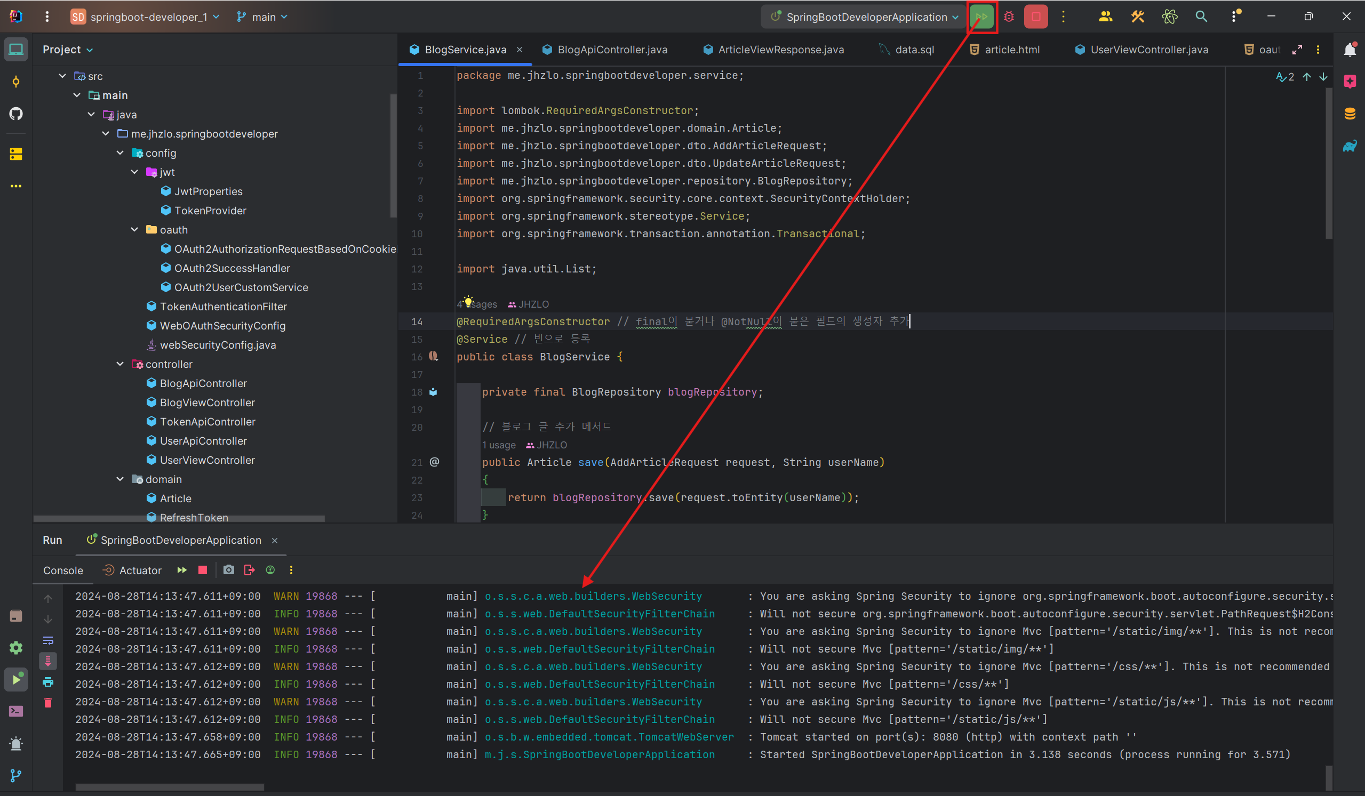
Task: Switch to the Actuator tab
Action: [140, 570]
